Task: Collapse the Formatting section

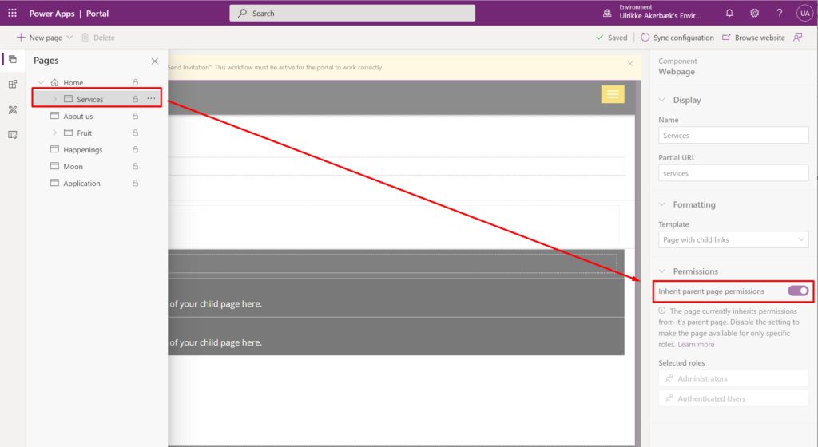Action: click(x=662, y=204)
